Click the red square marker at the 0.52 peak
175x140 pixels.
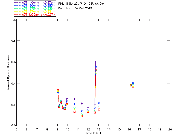click(96, 70)
